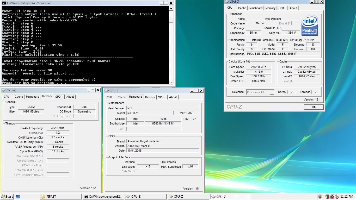Click the 11:12 PM system clock

click(347, 197)
